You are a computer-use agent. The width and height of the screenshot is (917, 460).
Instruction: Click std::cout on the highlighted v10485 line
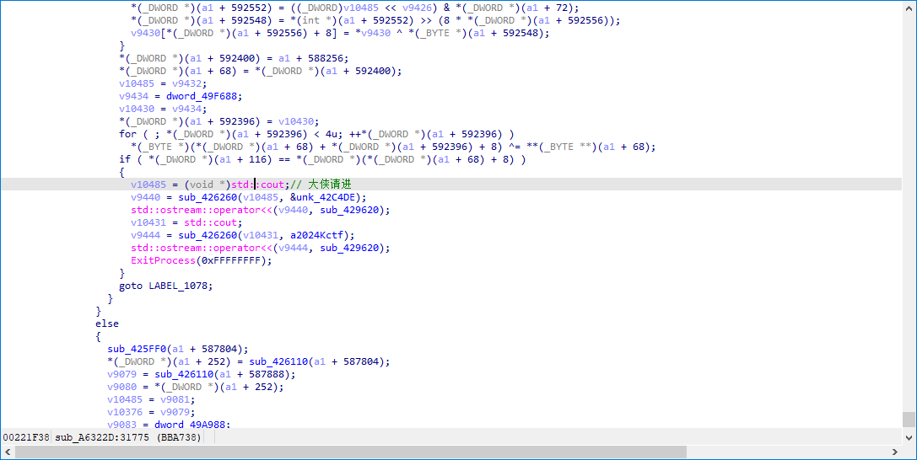pos(258,185)
